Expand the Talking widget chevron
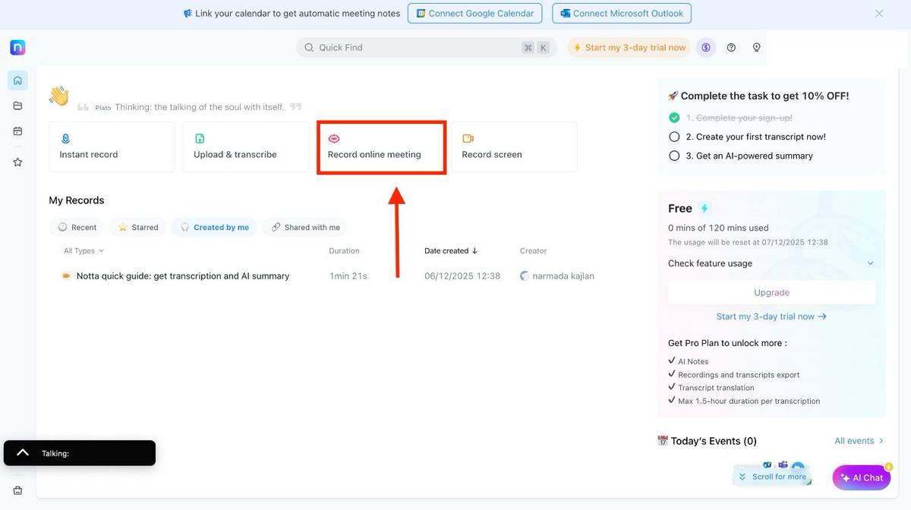The image size is (911, 510). pos(23,452)
